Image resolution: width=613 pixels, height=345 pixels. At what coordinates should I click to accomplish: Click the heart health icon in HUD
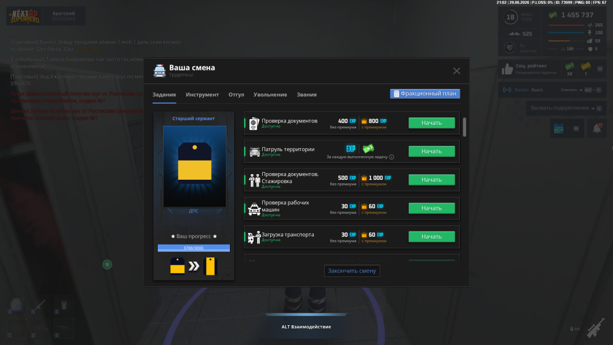point(509,48)
